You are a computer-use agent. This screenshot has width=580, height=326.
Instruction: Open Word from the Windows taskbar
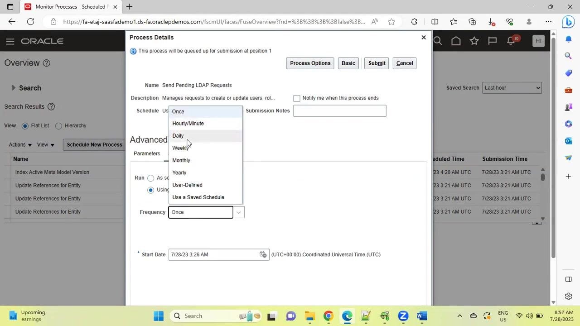(422, 316)
